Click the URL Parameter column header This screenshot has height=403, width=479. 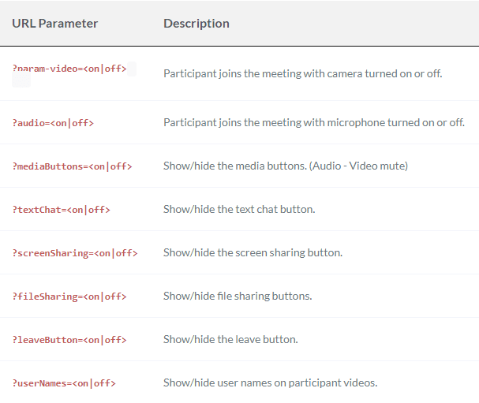pyautogui.click(x=55, y=24)
